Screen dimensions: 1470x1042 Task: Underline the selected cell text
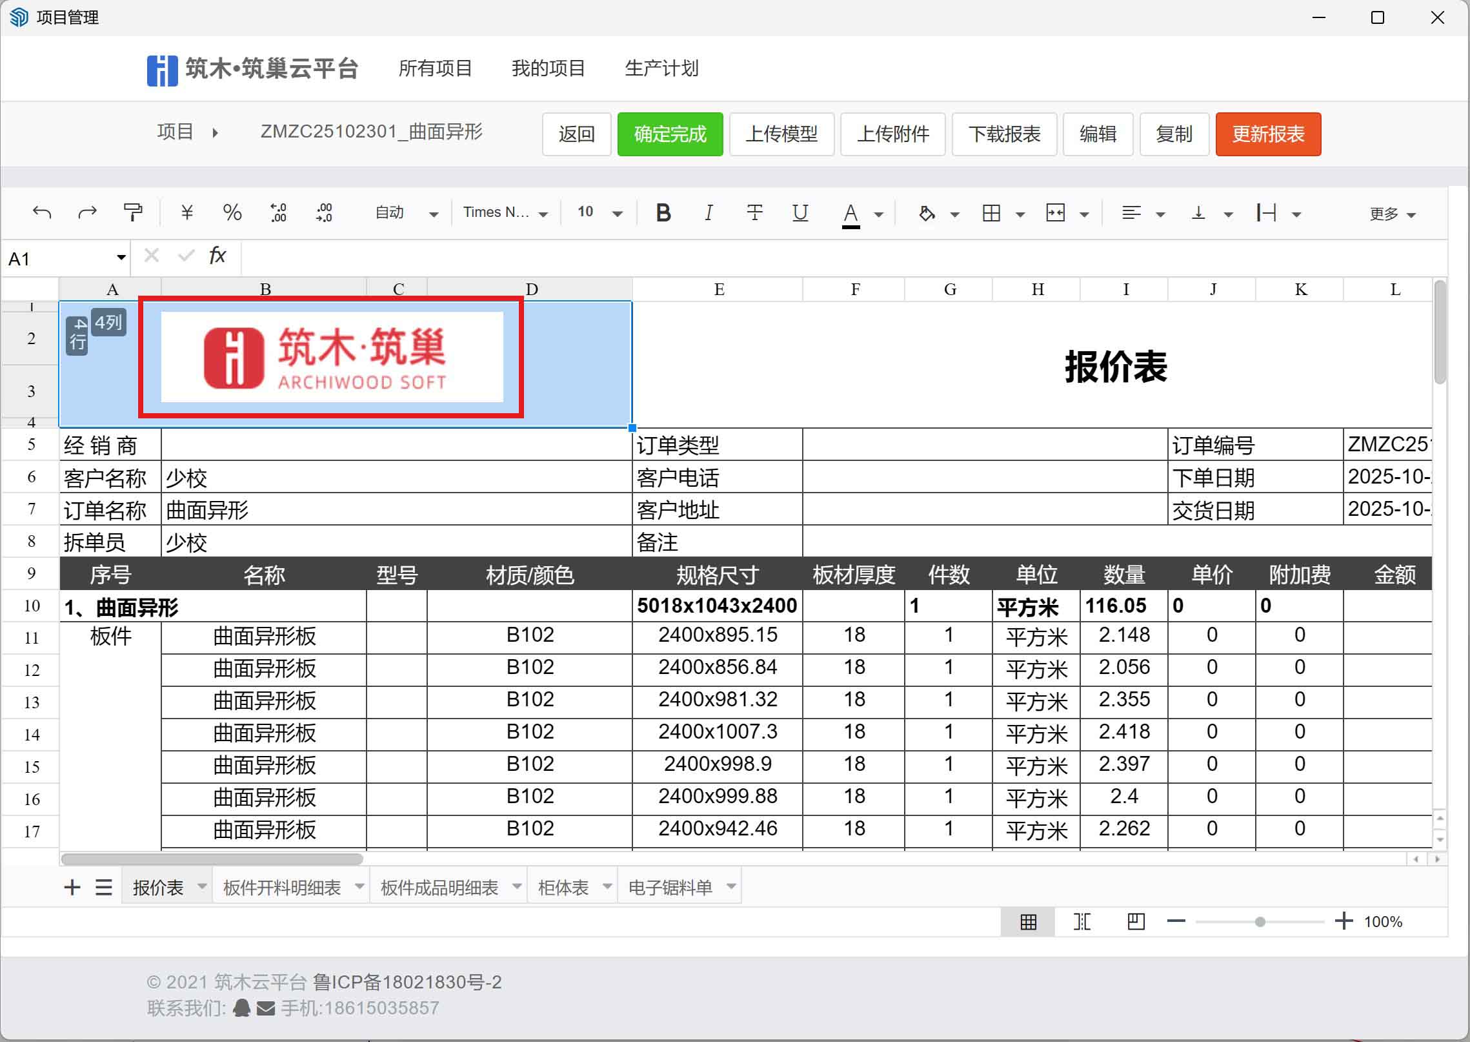(x=800, y=212)
